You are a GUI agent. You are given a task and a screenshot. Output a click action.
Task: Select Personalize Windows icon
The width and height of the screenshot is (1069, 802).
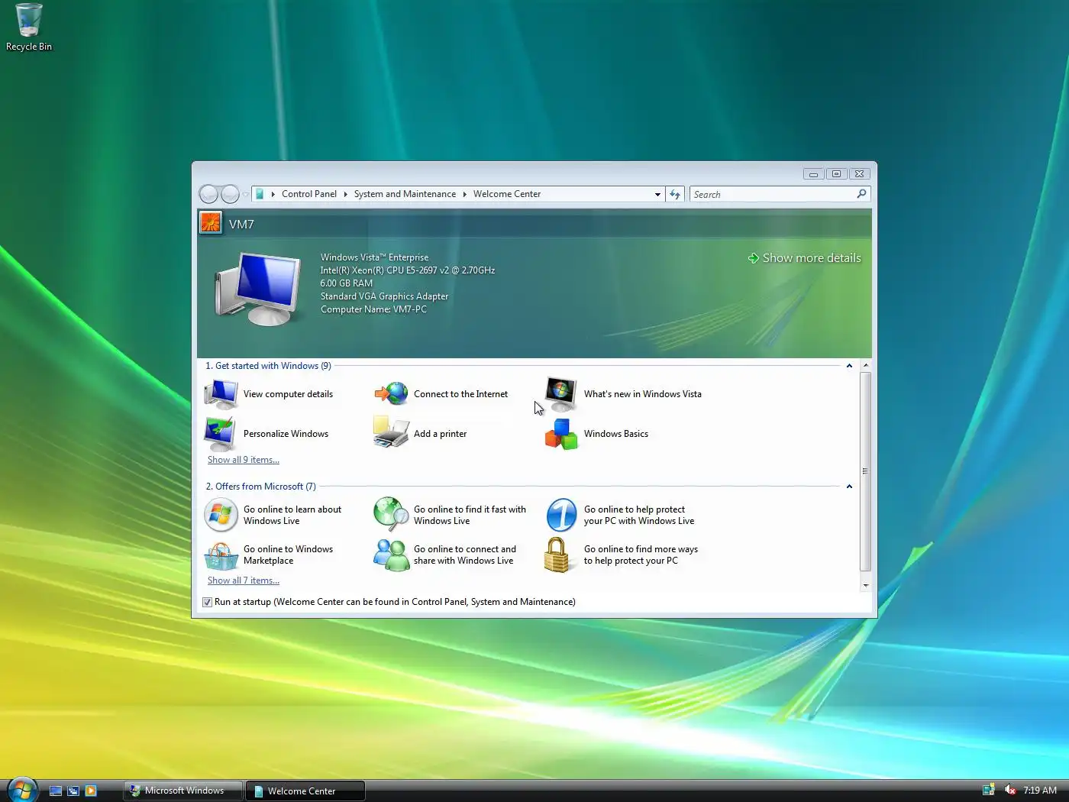[x=221, y=434]
